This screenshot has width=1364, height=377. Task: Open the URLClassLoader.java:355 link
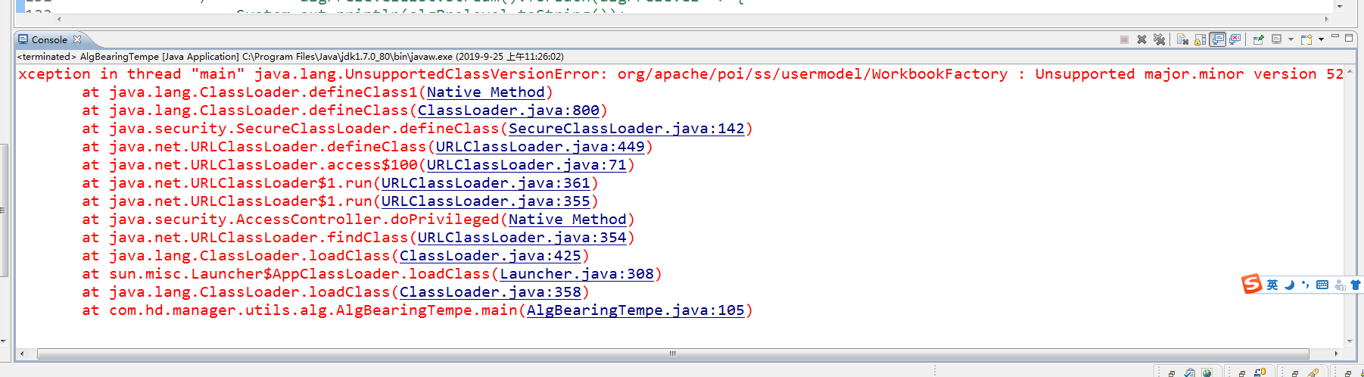click(x=486, y=201)
